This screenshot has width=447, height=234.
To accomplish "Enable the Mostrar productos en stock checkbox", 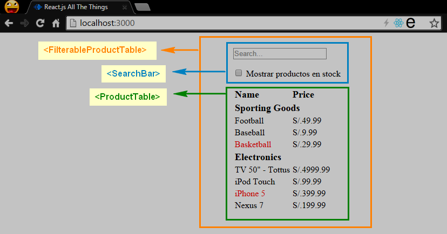I will (239, 73).
